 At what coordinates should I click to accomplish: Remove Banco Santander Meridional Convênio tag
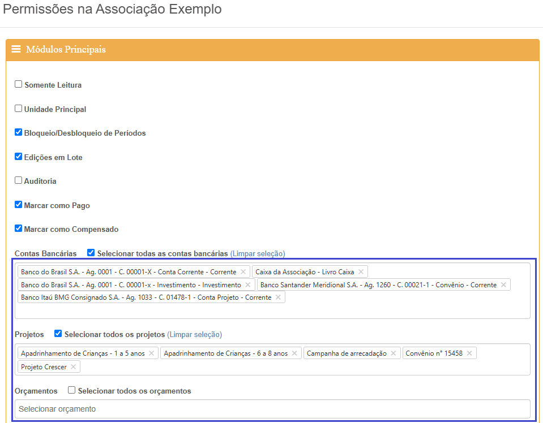click(503, 284)
